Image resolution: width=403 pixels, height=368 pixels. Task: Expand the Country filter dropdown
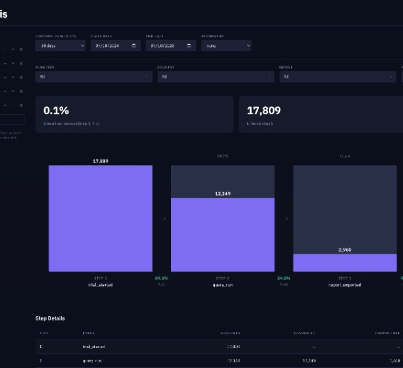pos(216,77)
